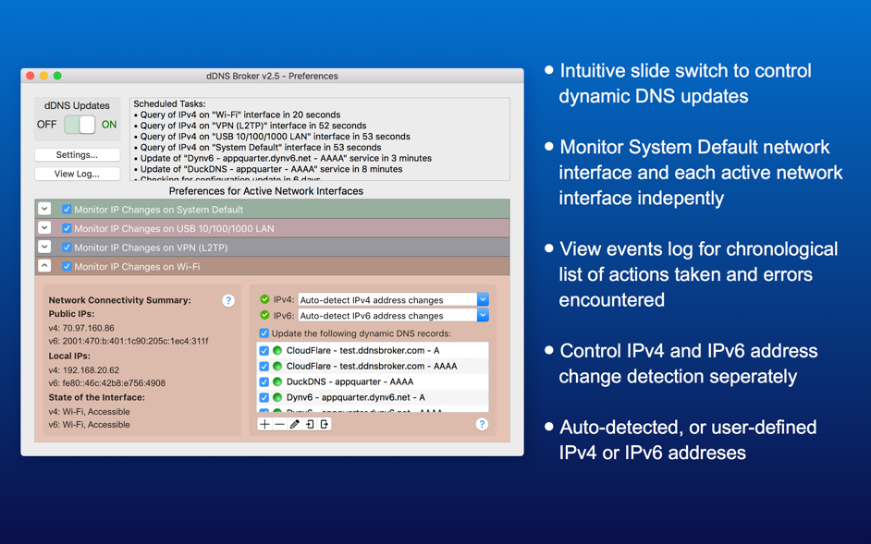The height and width of the screenshot is (544, 871).
Task: Open help for Network Connectivity Summary
Action: coord(228,300)
